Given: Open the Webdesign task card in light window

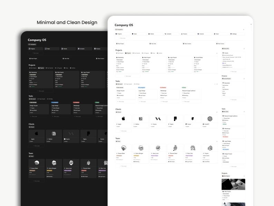Looking at the screenshot, I should (x=169, y=94).
